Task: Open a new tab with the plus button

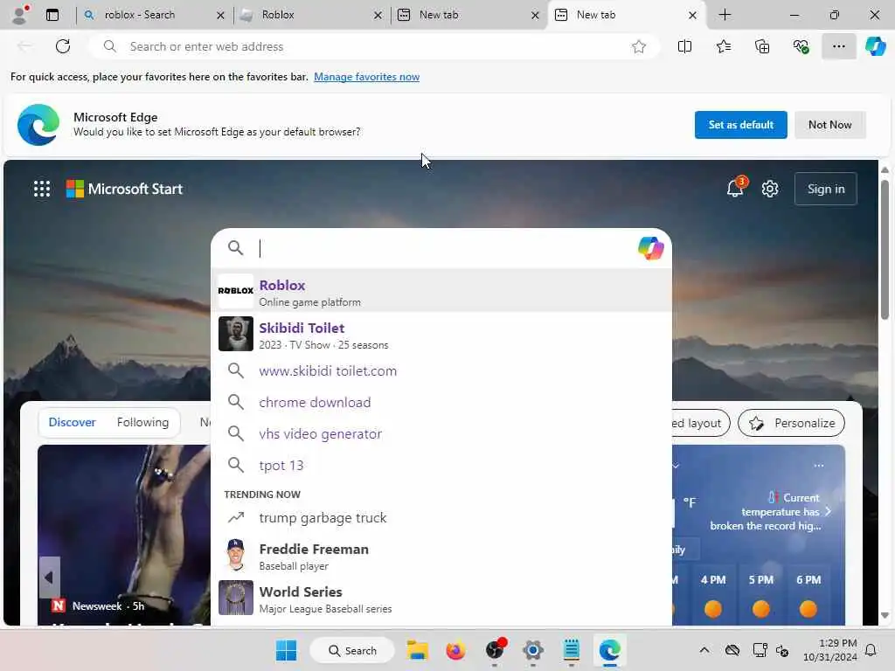Action: click(725, 15)
